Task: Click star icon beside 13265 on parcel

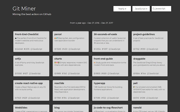Action: point(55,49)
